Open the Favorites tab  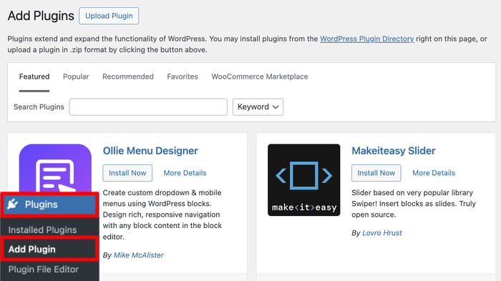click(x=183, y=77)
